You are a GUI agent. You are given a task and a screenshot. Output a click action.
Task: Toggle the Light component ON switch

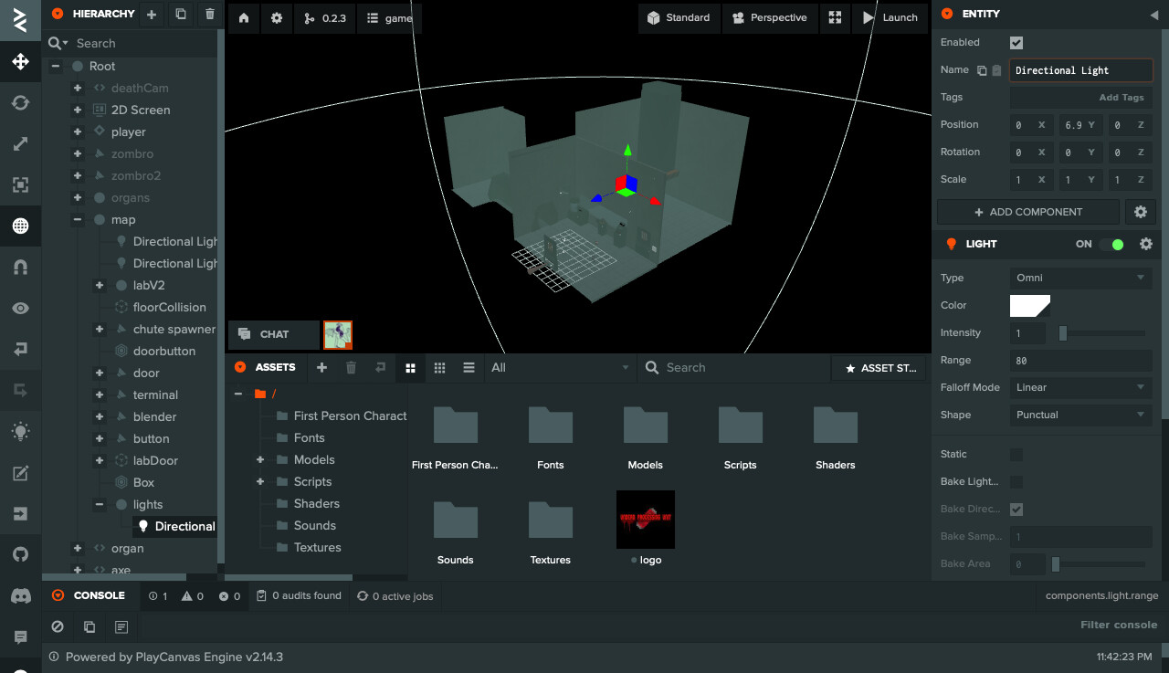1111,244
